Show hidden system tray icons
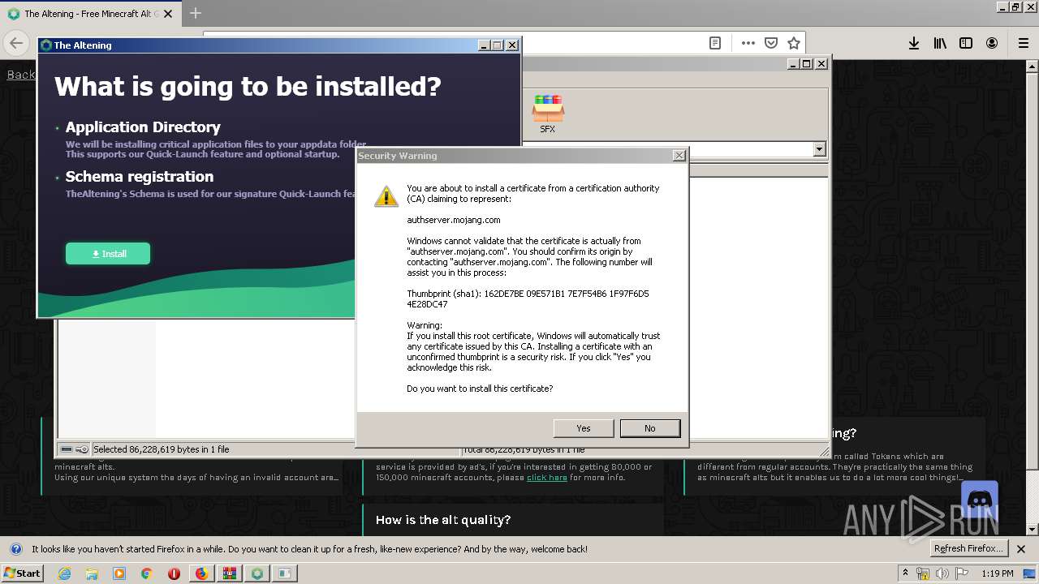This screenshot has height=584, width=1039. coord(905,573)
